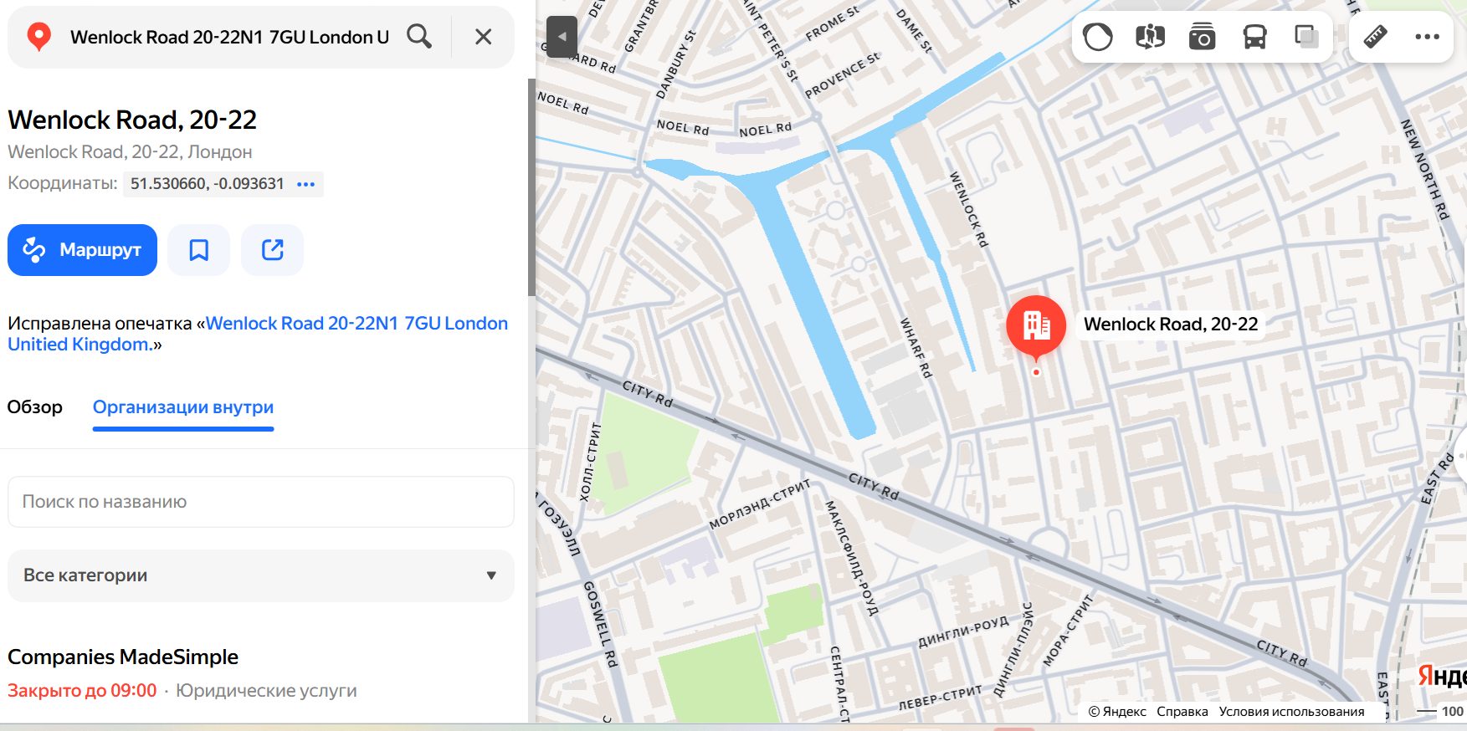The image size is (1467, 731).
Task: Toggle public transport with the bus icon
Action: [1254, 37]
